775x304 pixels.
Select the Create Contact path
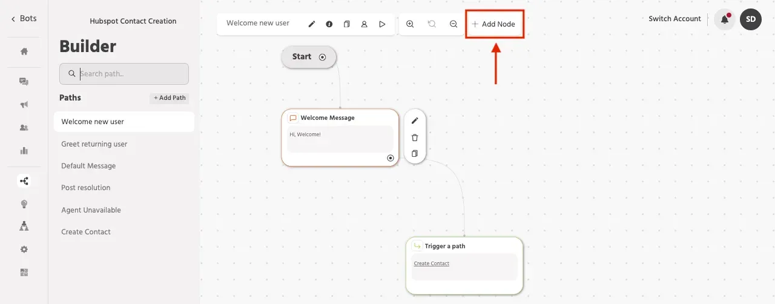point(86,232)
